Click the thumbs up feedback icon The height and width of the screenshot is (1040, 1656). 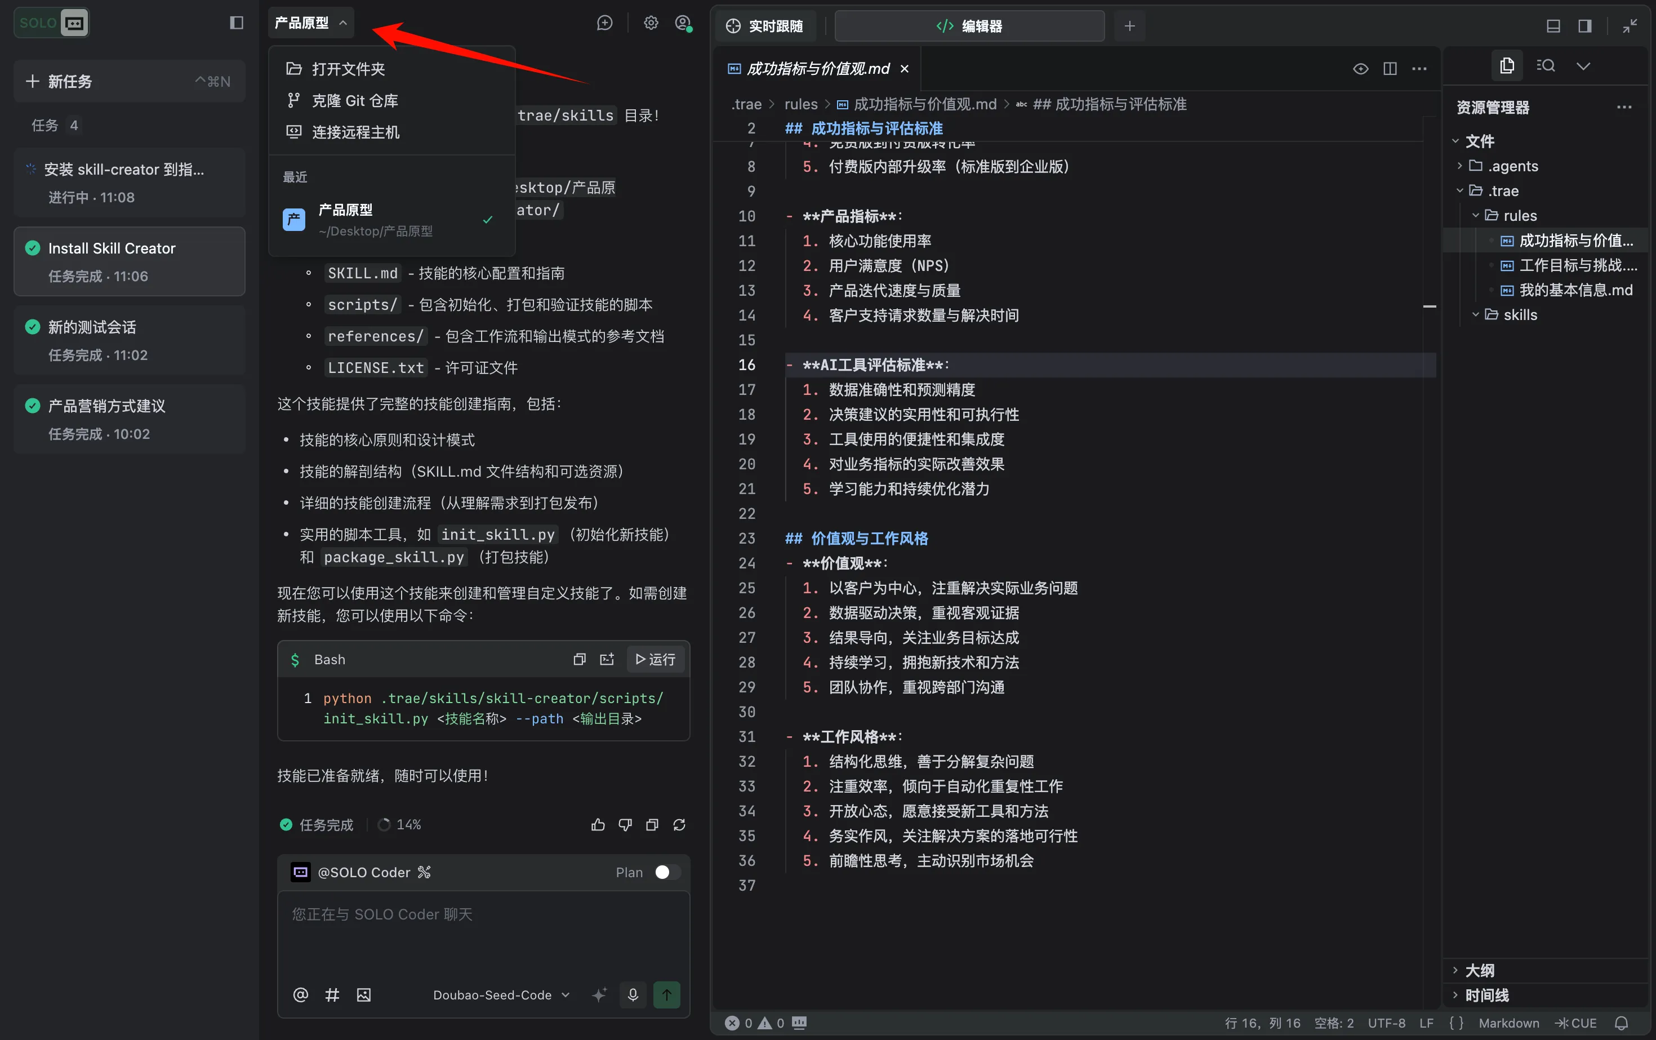(x=598, y=824)
